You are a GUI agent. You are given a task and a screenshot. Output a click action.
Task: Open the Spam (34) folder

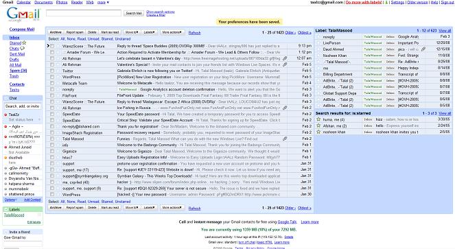(x=19, y=71)
